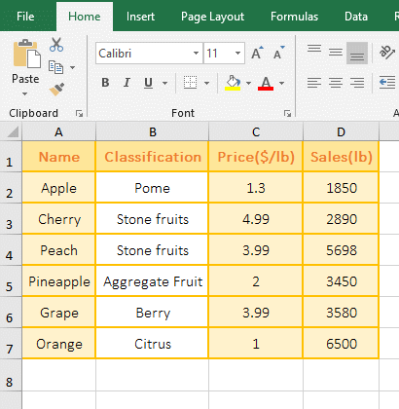Image resolution: width=399 pixels, height=409 pixels.
Task: Decrease indent in Alignment group
Action: pyautogui.click(x=387, y=83)
